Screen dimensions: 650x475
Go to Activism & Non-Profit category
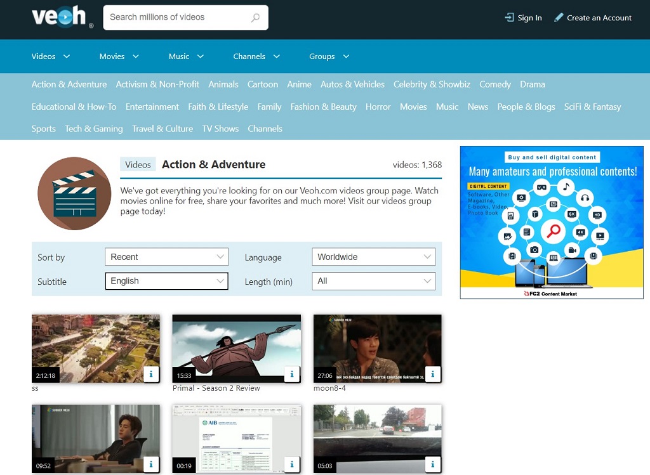[x=157, y=84]
